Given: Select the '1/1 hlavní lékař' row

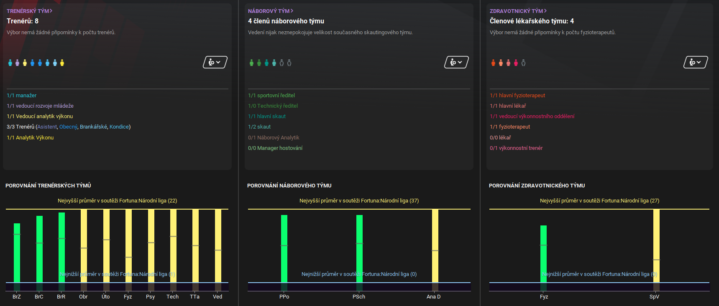Looking at the screenshot, I should (508, 106).
